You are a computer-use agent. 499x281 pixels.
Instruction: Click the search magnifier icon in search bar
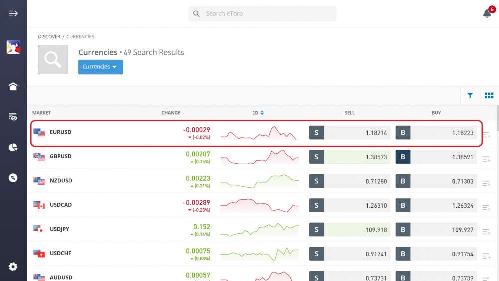click(x=196, y=14)
